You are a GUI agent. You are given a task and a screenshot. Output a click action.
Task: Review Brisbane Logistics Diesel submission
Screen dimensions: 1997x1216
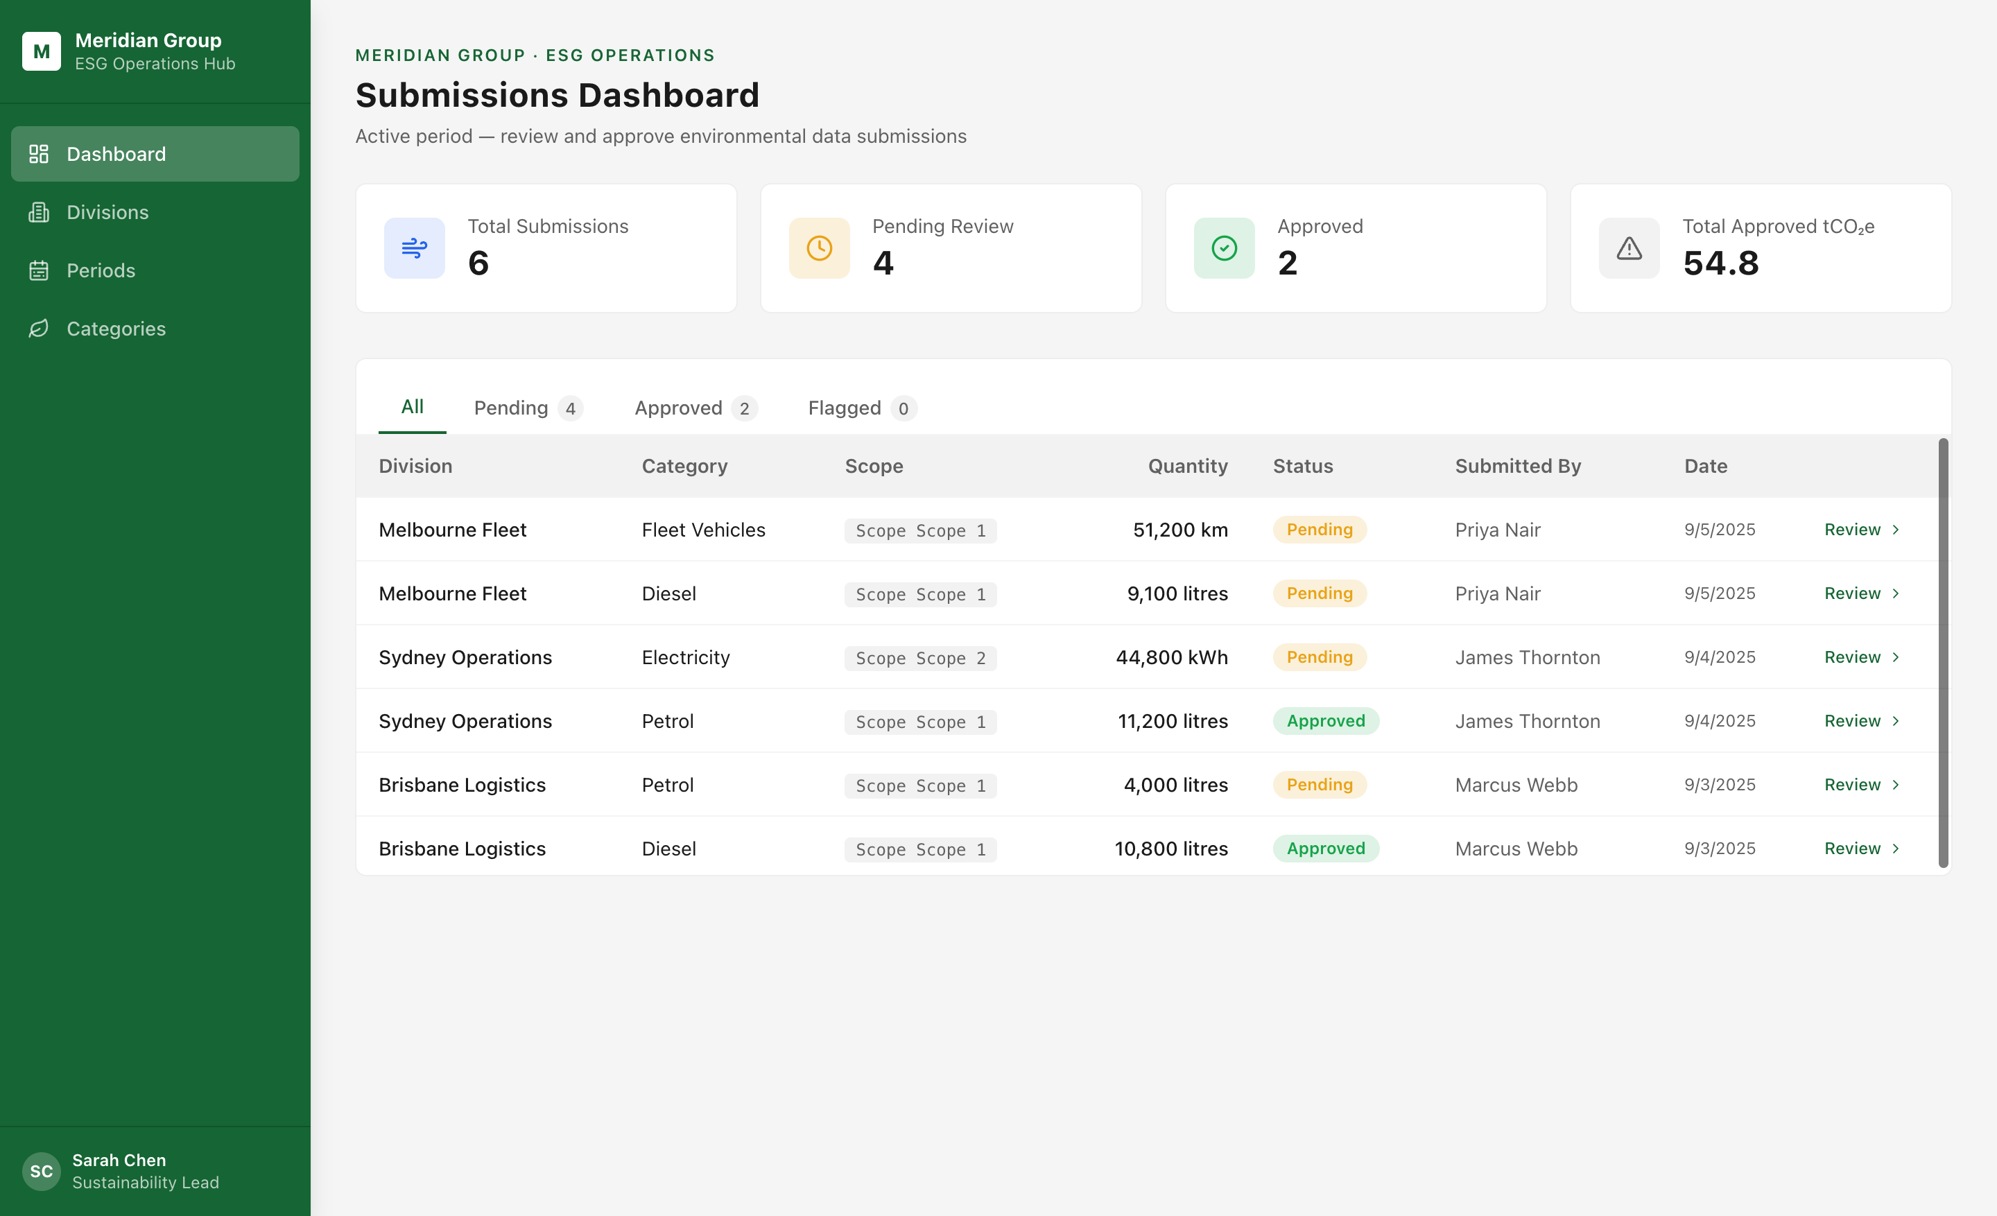coord(1862,848)
